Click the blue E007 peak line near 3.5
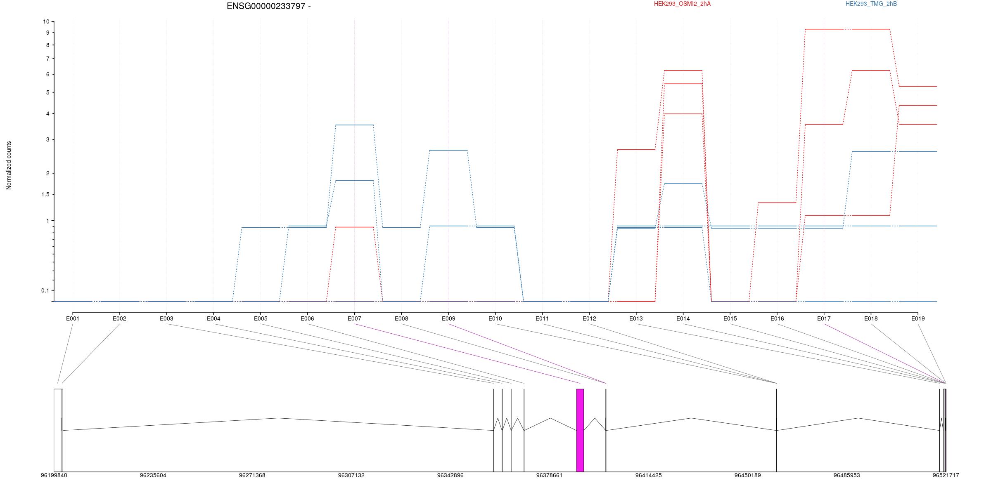 click(354, 125)
